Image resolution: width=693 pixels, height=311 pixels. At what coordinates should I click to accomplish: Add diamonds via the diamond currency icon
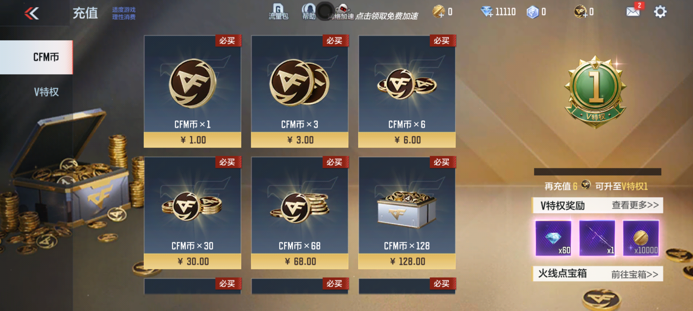click(487, 12)
